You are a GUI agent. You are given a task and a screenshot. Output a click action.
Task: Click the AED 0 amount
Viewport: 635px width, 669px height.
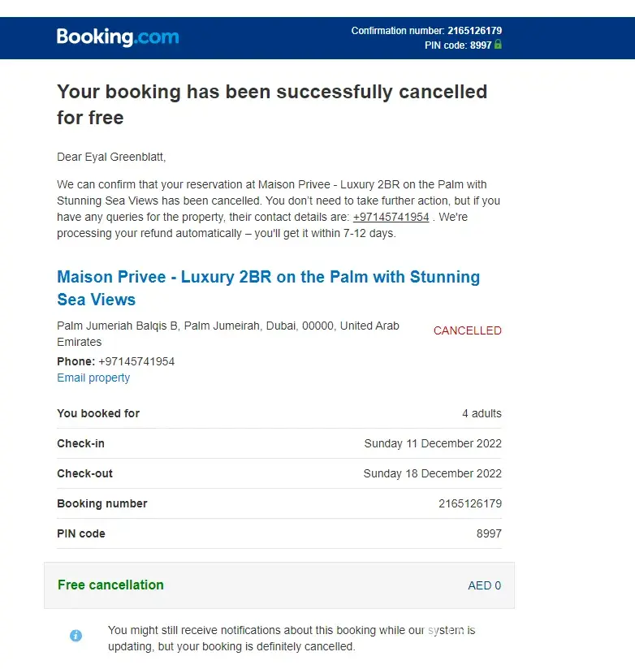(485, 585)
